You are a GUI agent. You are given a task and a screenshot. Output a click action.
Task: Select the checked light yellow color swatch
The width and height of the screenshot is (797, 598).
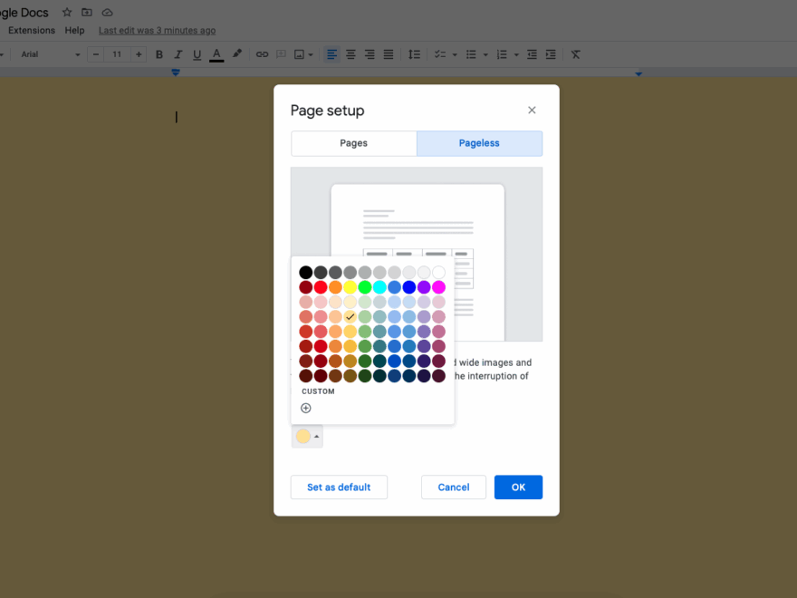pyautogui.click(x=350, y=316)
